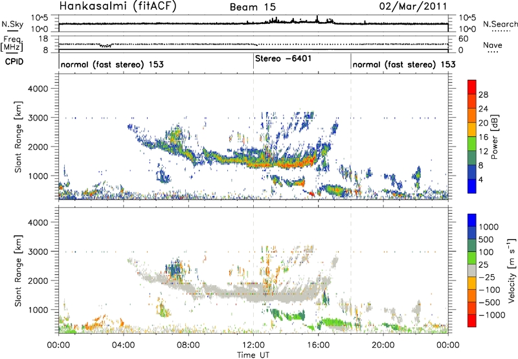Click the first 'normal (fast stereo) 153' label
The image size is (518, 359).
coord(112,64)
